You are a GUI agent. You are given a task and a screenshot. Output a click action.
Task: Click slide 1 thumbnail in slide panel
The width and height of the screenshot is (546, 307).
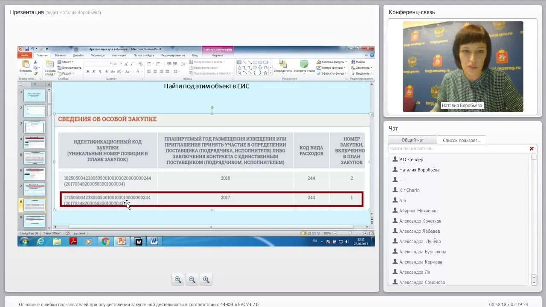coord(35,95)
